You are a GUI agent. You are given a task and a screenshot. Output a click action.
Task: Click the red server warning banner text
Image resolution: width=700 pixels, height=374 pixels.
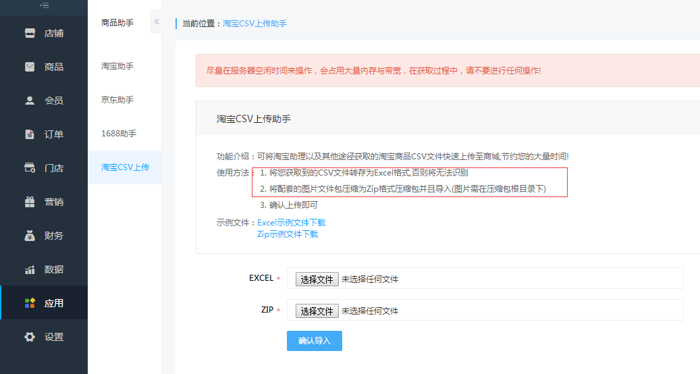[x=373, y=71]
